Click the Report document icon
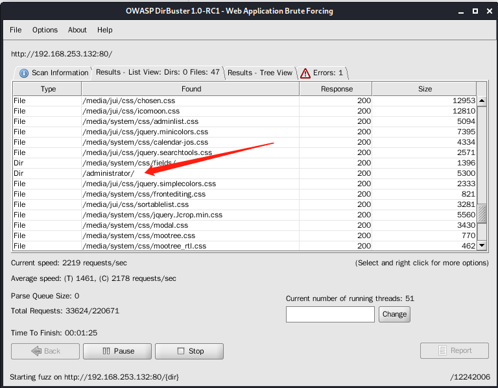The image size is (498, 388). (x=442, y=350)
